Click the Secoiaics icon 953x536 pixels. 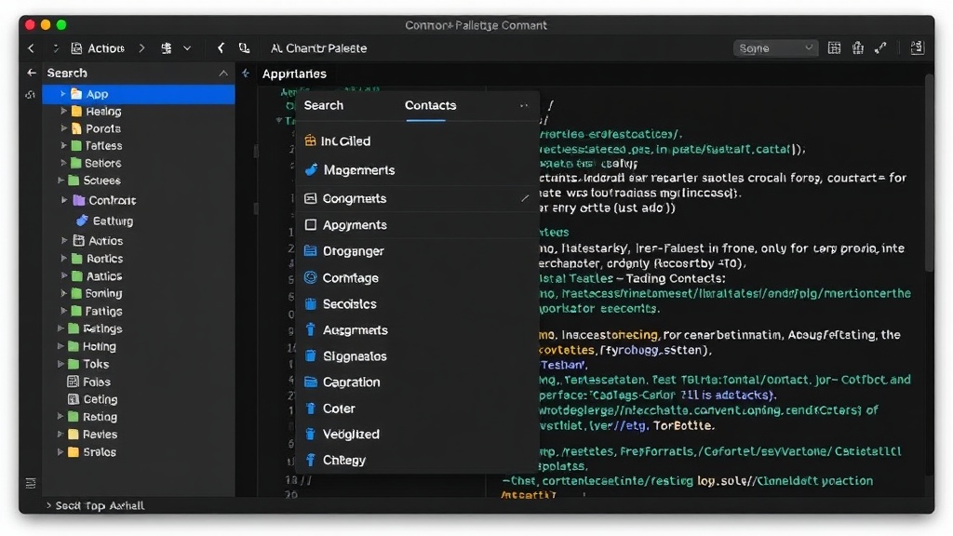(311, 304)
